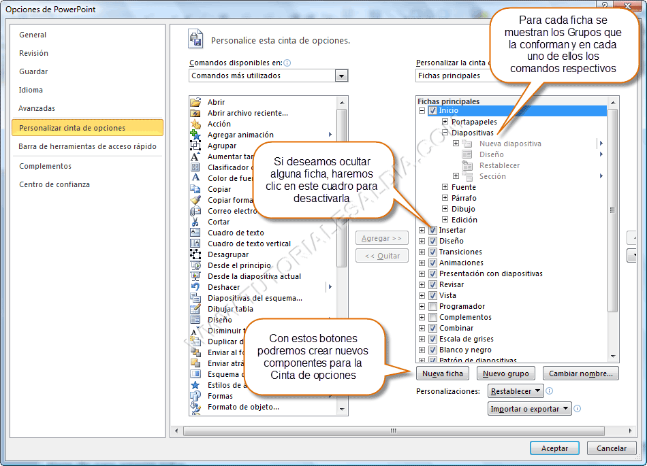Click the Acción hand icon
The image size is (647, 466).
[195, 124]
